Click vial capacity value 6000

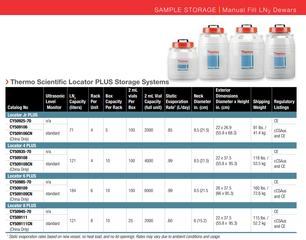click(x=149, y=191)
